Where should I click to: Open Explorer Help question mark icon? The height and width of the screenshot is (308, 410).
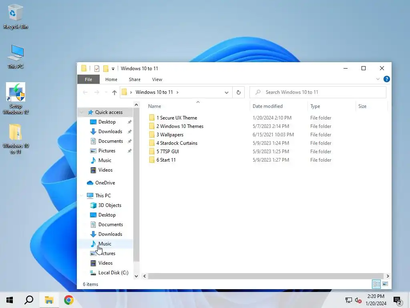pyautogui.click(x=386, y=79)
